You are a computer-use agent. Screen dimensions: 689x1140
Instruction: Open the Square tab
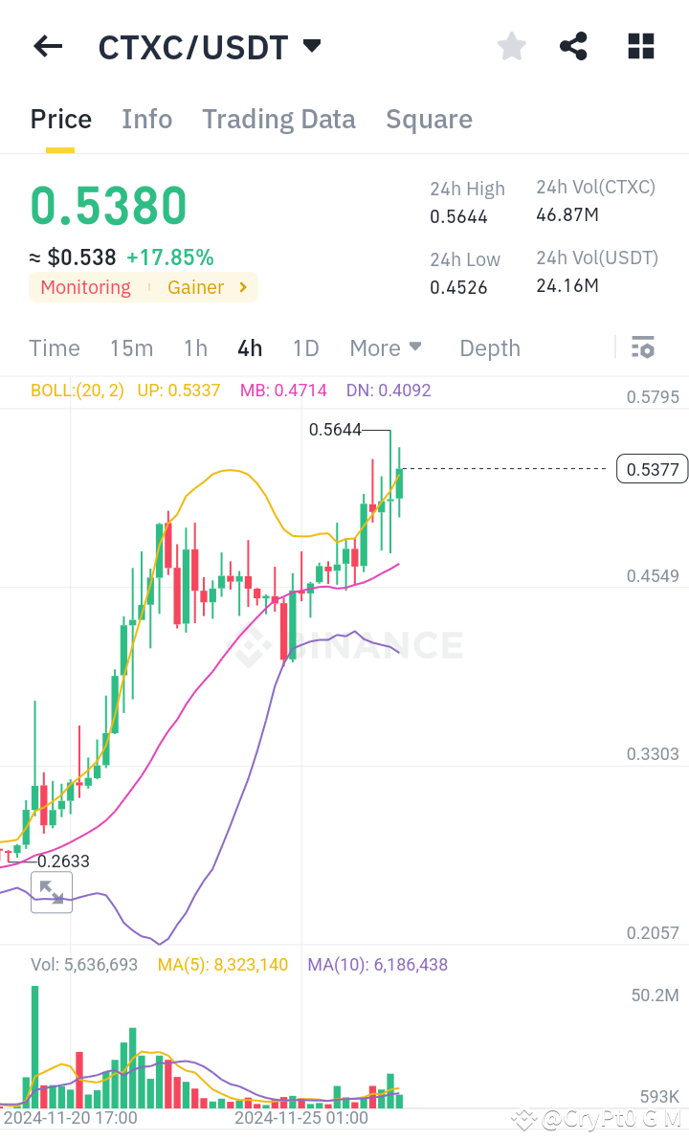click(429, 119)
